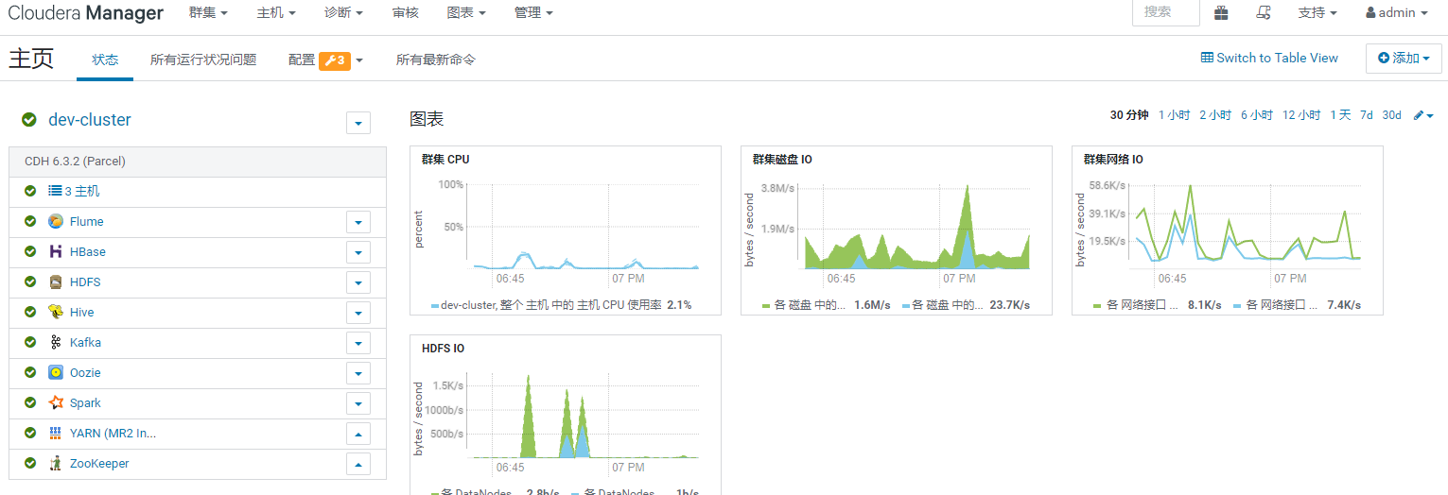1448x495 pixels.
Task: Open the 图表 menu
Action: click(466, 13)
